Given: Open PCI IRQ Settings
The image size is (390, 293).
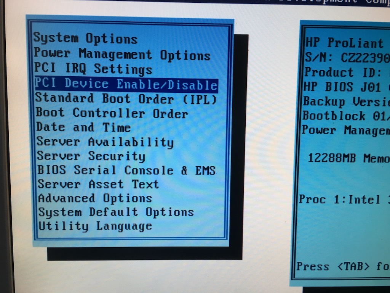Looking at the screenshot, I should (93, 69).
